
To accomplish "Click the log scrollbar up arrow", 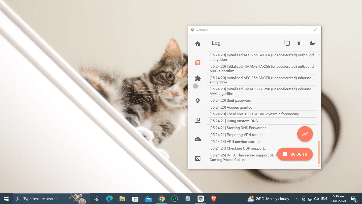I will pyautogui.click(x=319, y=55).
